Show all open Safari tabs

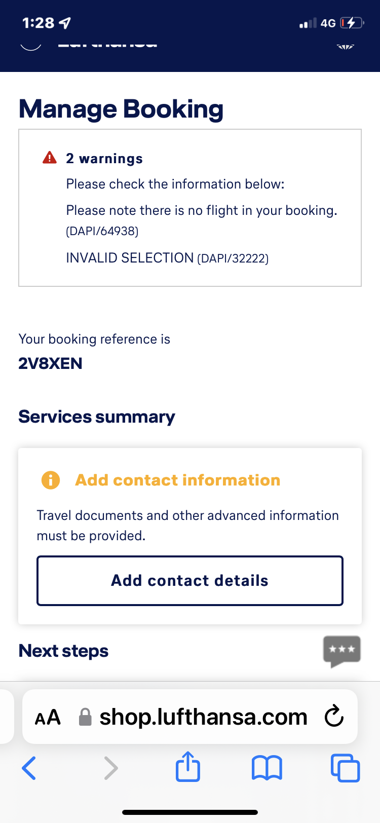(345, 768)
